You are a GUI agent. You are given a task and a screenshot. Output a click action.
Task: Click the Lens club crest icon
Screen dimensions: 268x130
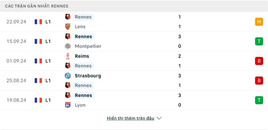coord(68,27)
